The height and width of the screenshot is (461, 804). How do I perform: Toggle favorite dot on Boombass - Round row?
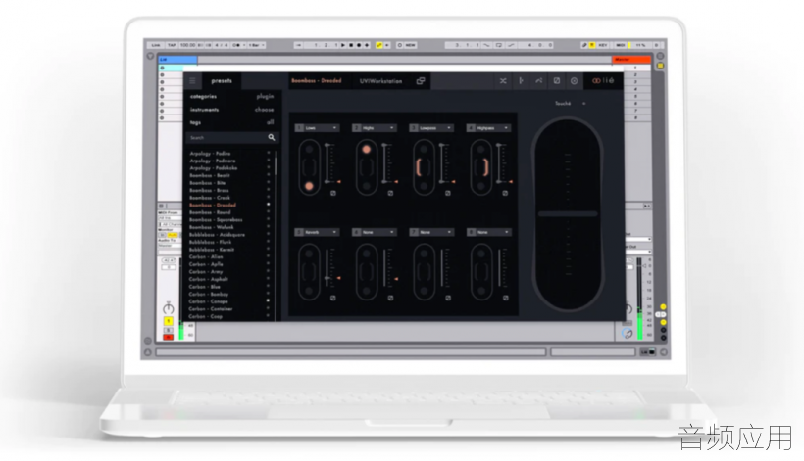coord(268,212)
